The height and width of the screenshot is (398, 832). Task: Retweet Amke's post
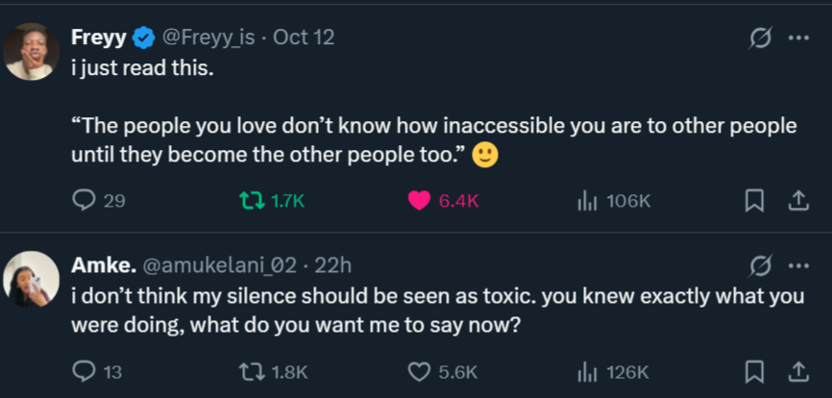pos(251,372)
